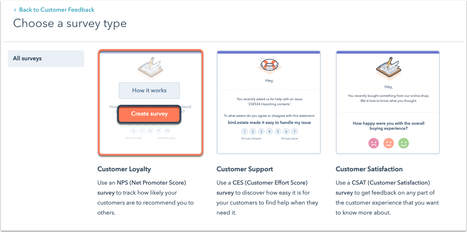Screen dimensions: 467x232
Task: Click the How it works button
Action: 149,91
